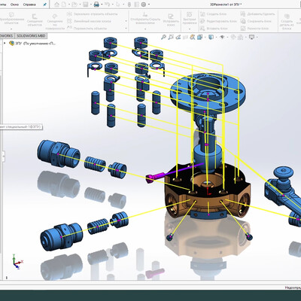Screen dimensions: 301x301
Task: Create a new document with New icon
Action: 64,5
